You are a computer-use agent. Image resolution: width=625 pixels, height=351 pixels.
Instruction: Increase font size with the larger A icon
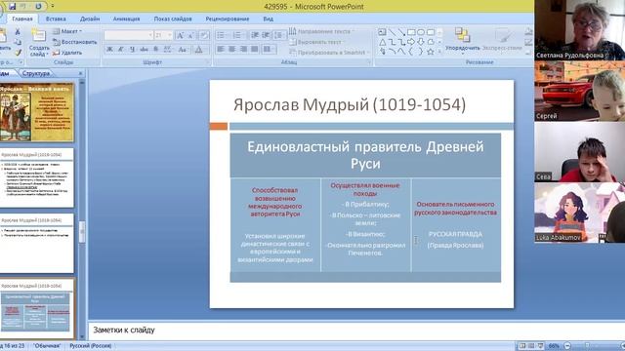(x=180, y=35)
